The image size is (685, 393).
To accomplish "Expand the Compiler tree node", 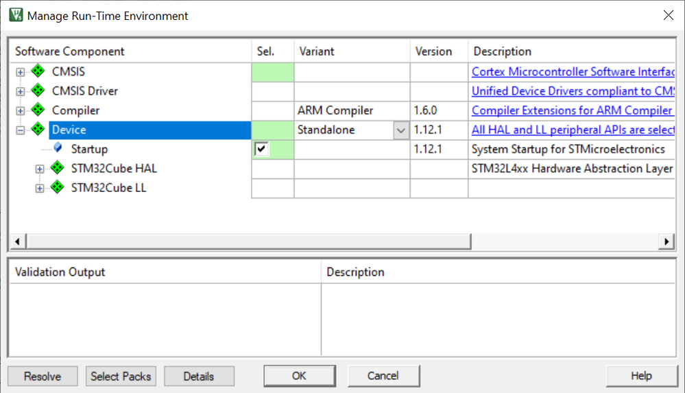I will (x=20, y=111).
